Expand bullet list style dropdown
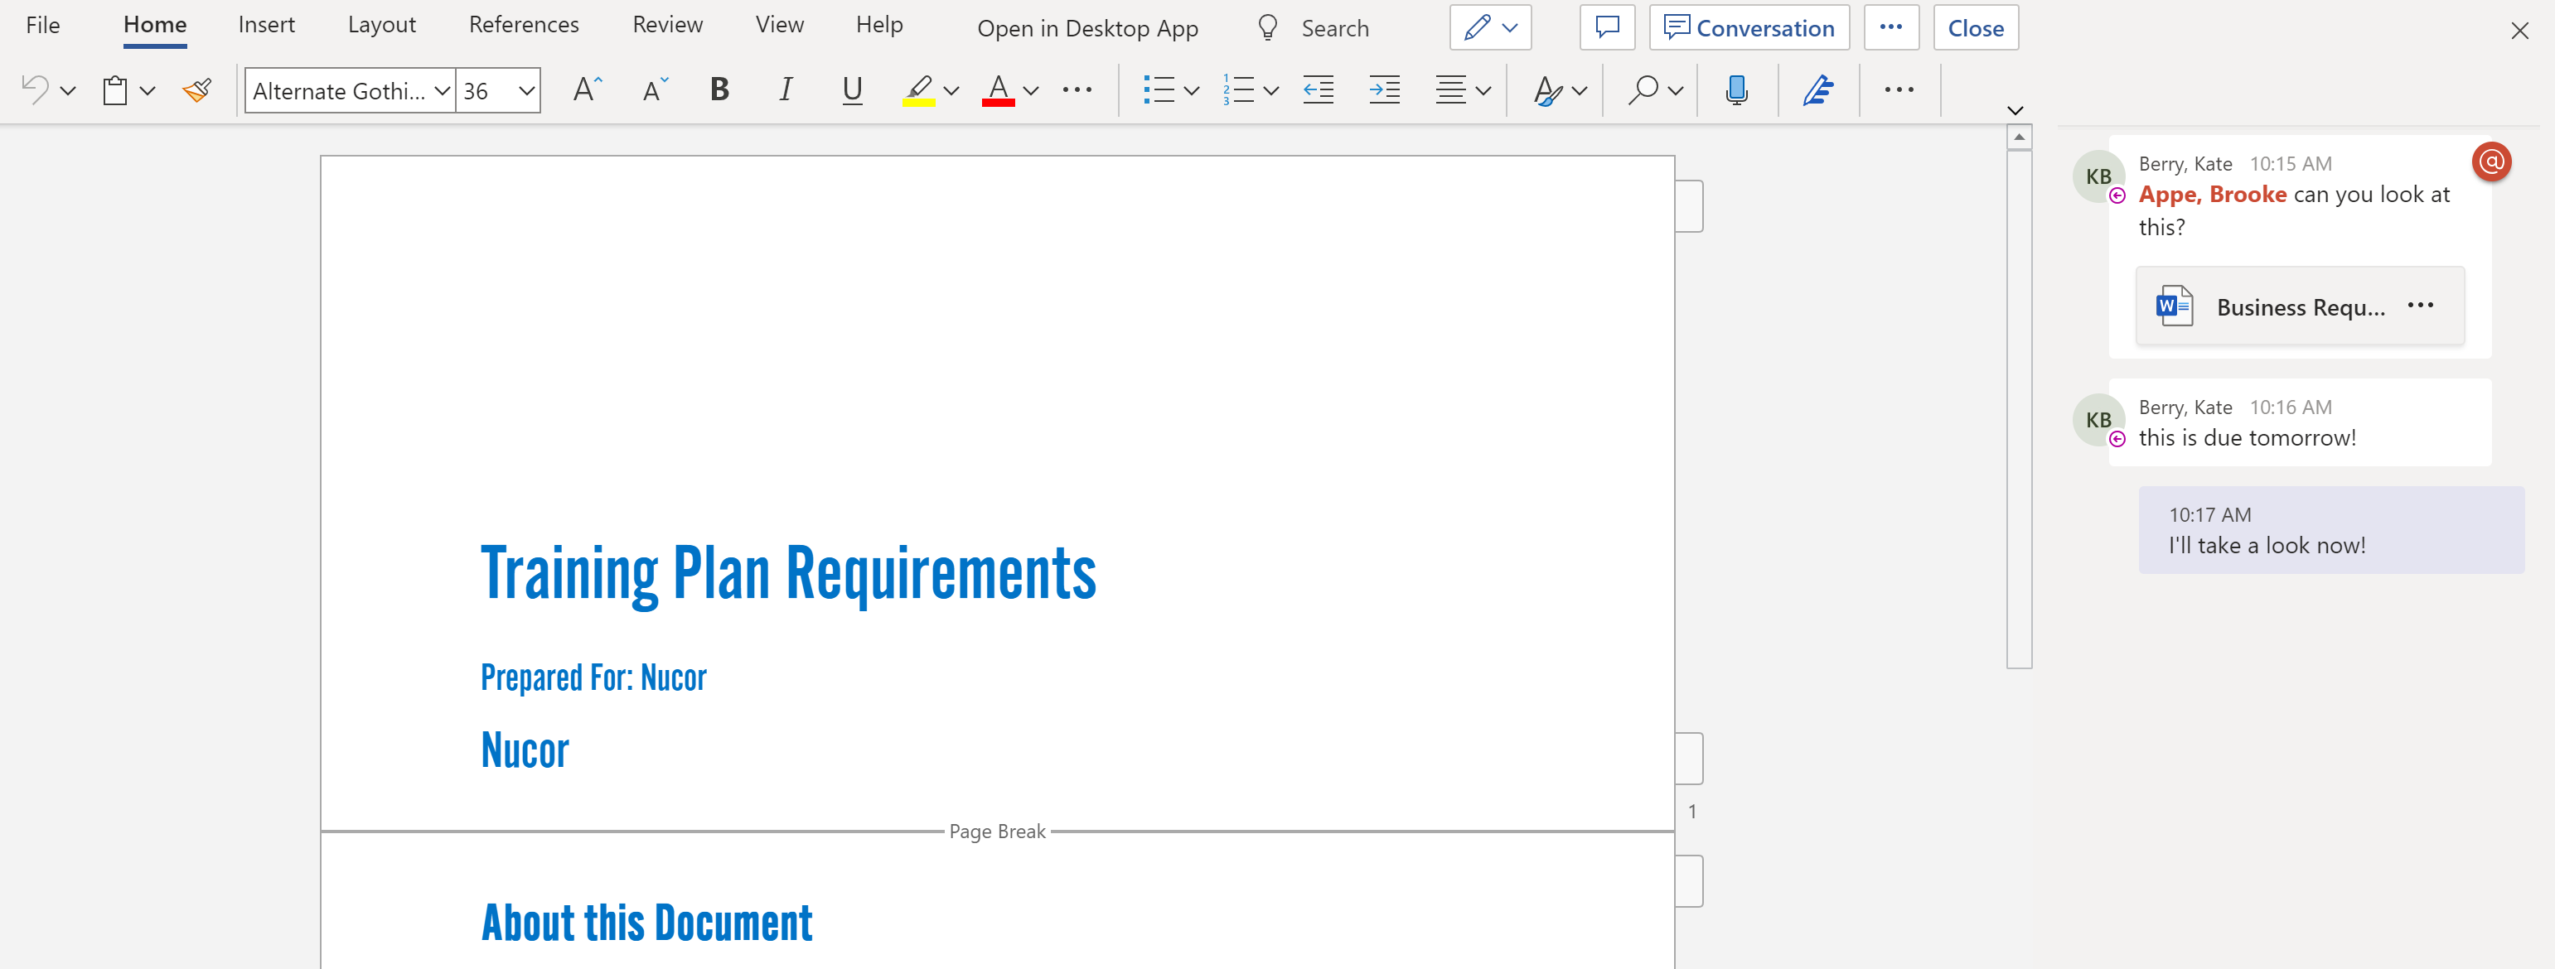2555x969 pixels. click(x=1191, y=91)
